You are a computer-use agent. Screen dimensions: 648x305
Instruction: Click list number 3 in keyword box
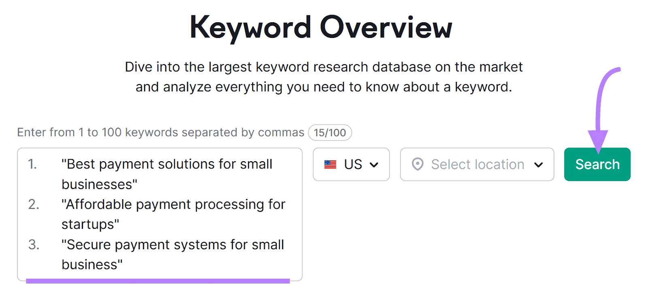pyautogui.click(x=34, y=245)
